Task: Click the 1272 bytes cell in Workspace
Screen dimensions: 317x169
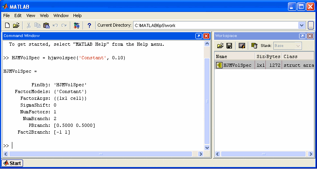Action: coord(274,65)
